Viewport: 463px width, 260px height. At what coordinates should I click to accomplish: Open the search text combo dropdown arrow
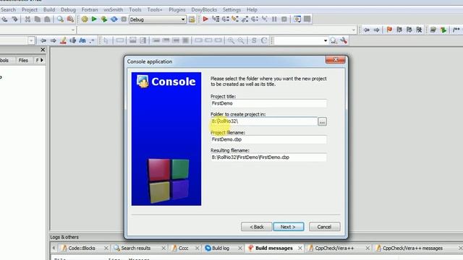tap(326, 40)
